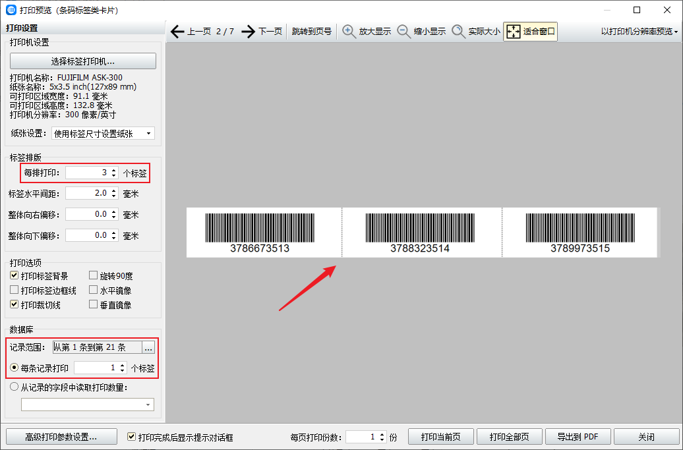Increase 整体向下偏移 offset value
683x450 pixels.
pyautogui.click(x=113, y=233)
